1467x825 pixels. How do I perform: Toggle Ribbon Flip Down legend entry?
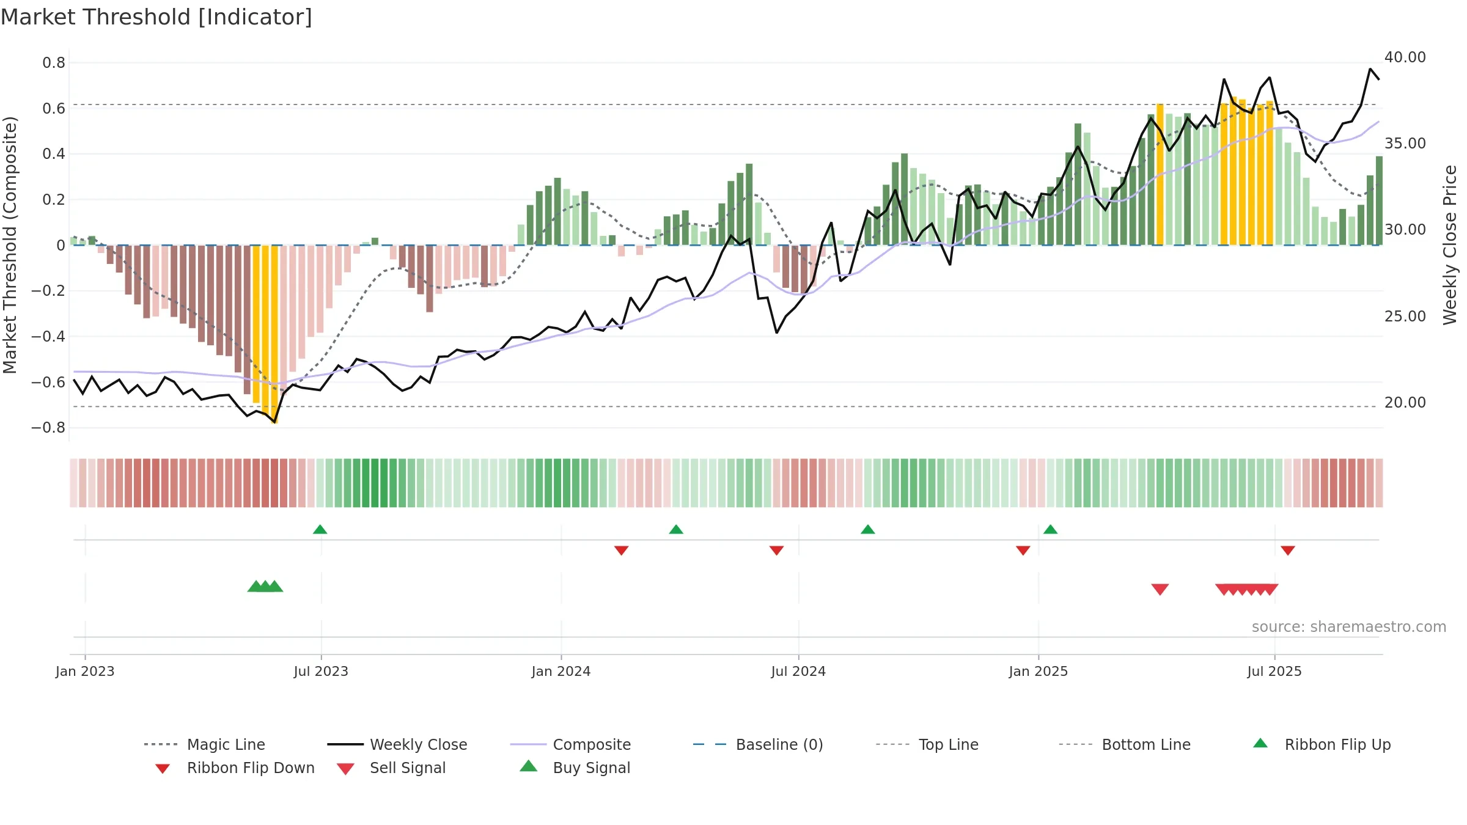[234, 768]
